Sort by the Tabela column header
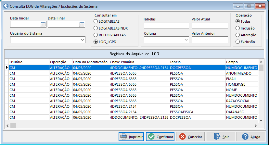The height and width of the screenshot is (145, 269). [x=197, y=62]
